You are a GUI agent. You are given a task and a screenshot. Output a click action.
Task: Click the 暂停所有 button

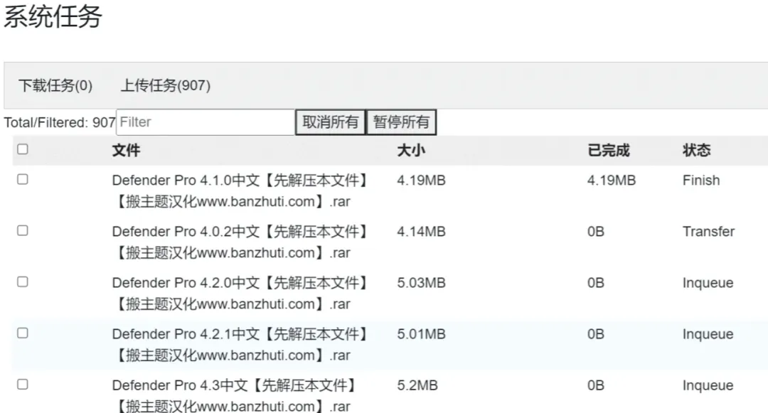[x=401, y=122]
